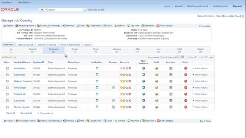Set Sally Smith interest to third star
The width and height of the screenshot is (246, 138).
tap(127, 100)
